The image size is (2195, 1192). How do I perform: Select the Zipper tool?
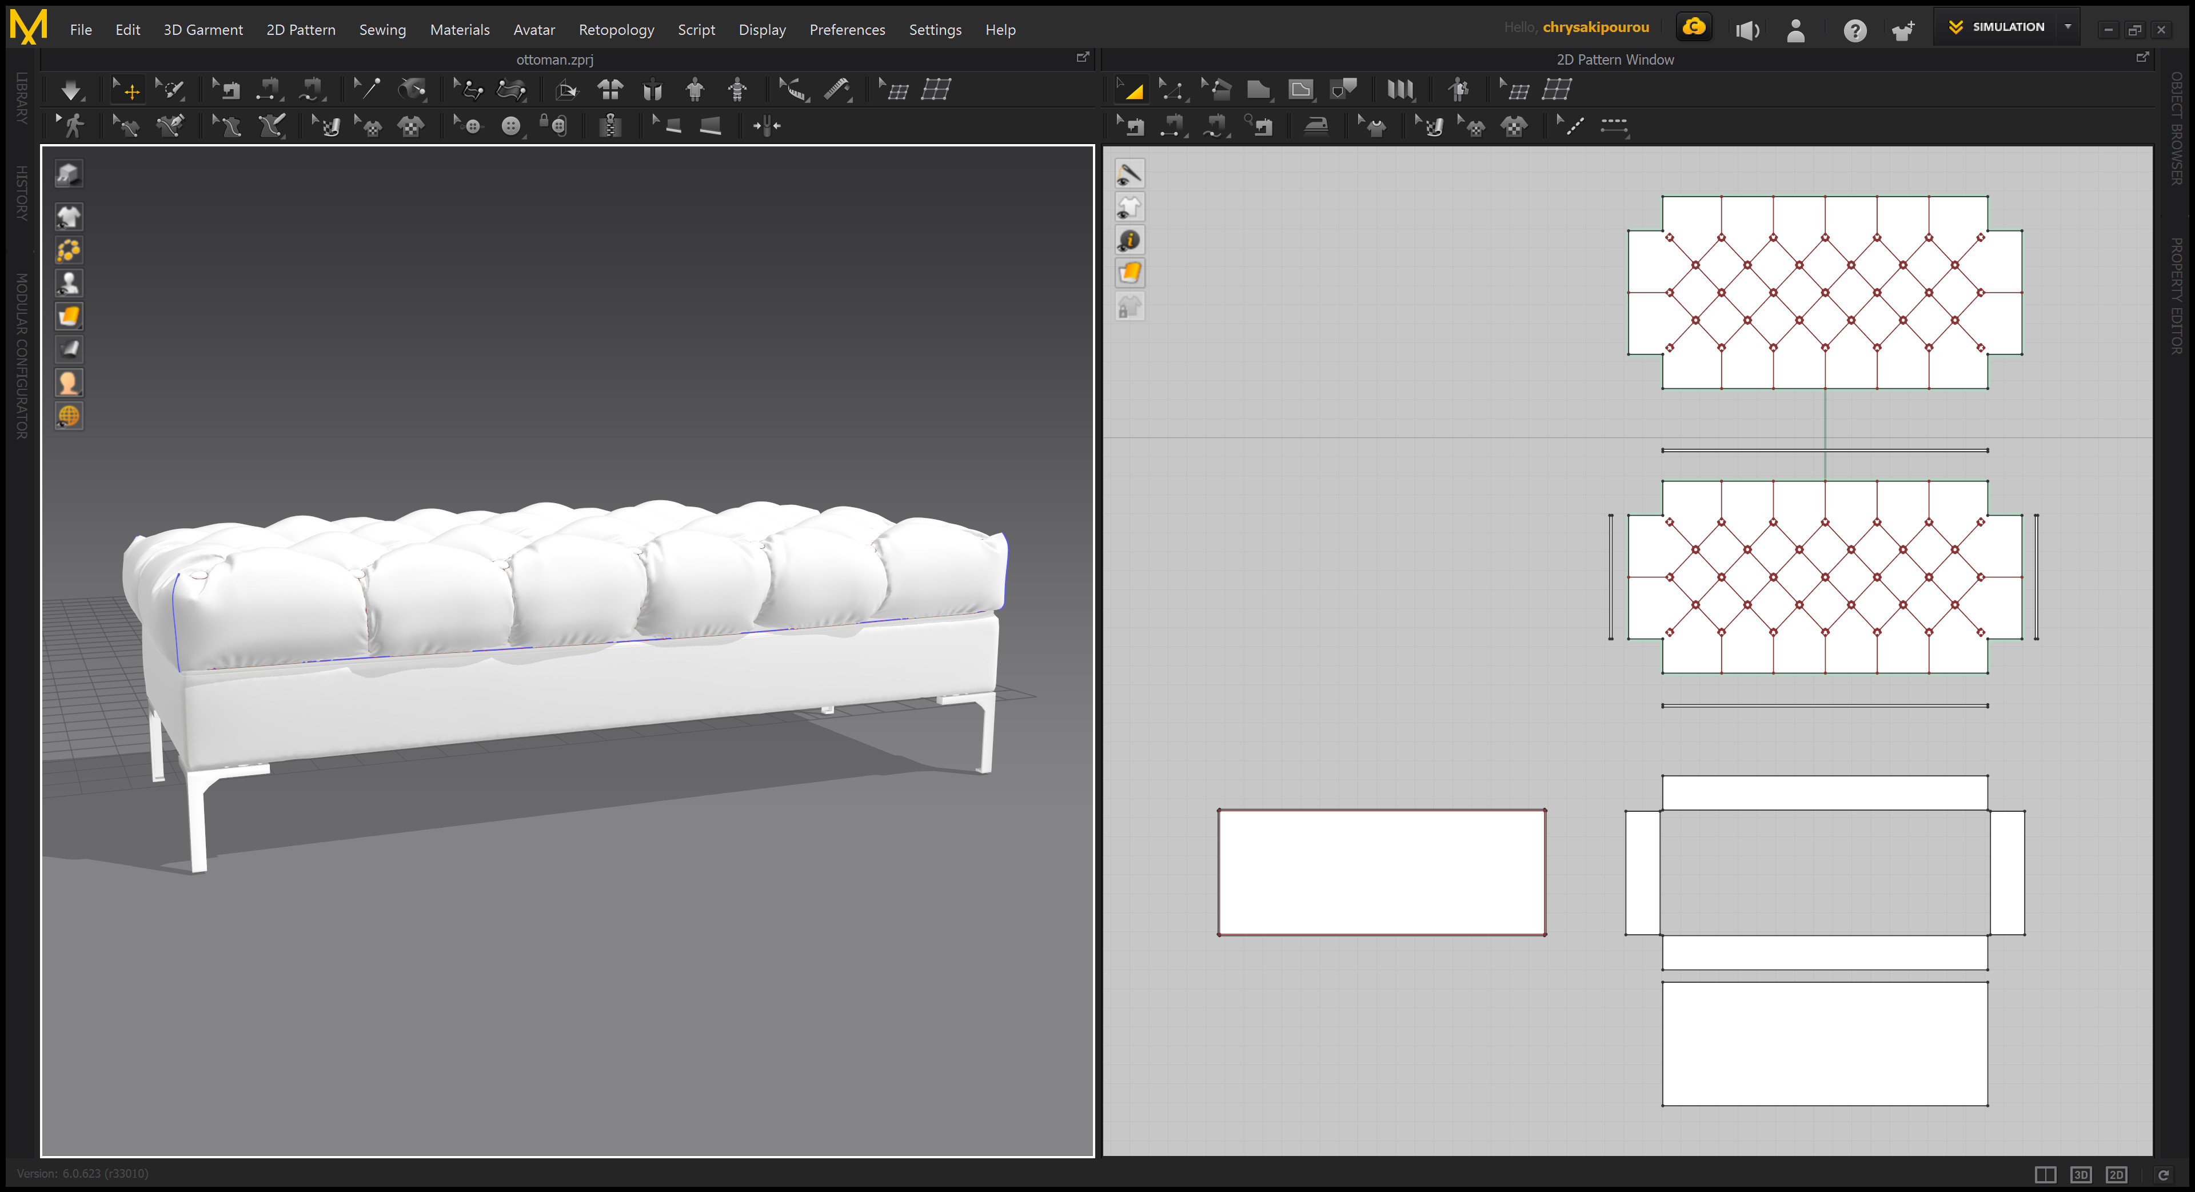click(610, 125)
